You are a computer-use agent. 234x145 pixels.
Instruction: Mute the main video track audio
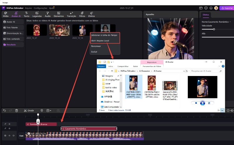13,135
